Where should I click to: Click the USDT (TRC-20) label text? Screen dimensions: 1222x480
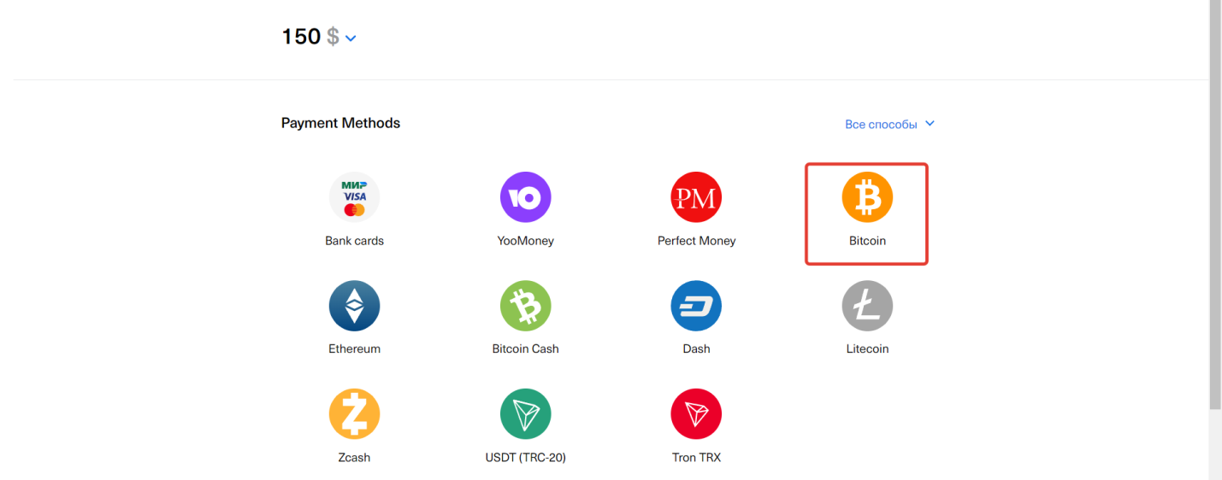[x=525, y=458]
